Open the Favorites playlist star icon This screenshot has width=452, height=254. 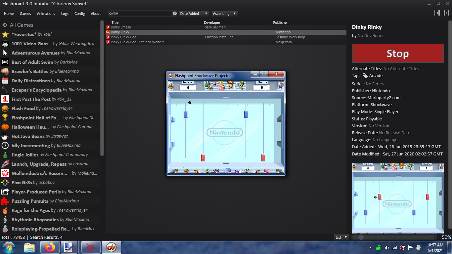5,34
